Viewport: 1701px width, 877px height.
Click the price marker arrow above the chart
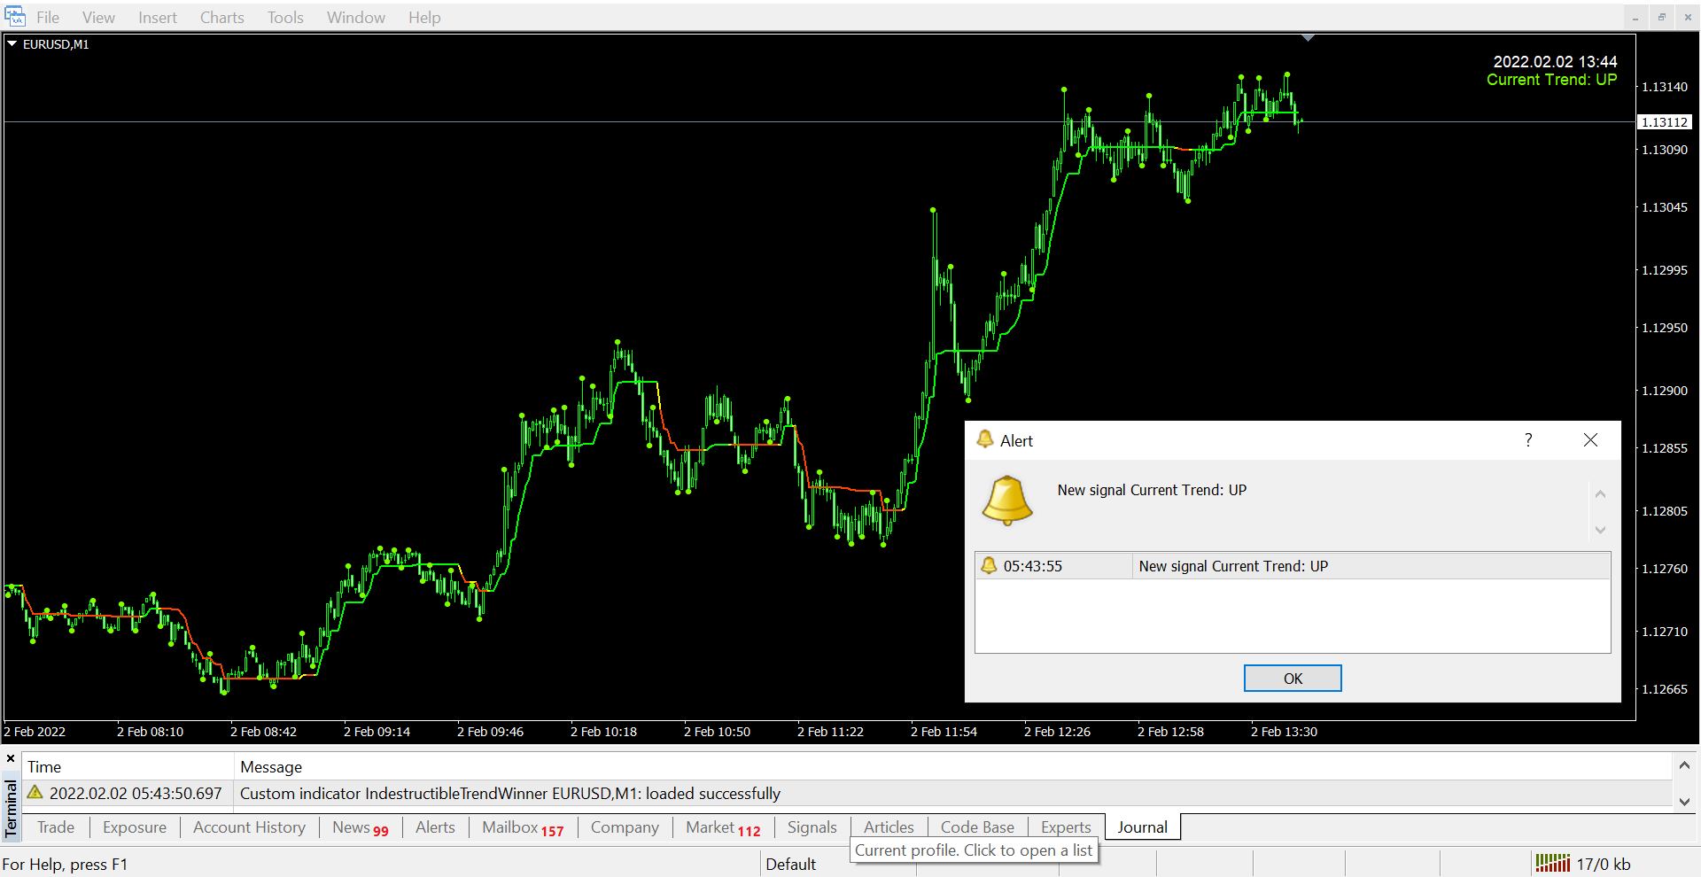point(1309,37)
